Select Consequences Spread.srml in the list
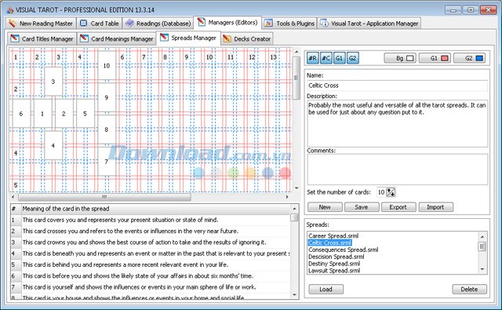This screenshot has width=502, height=310. [344, 250]
